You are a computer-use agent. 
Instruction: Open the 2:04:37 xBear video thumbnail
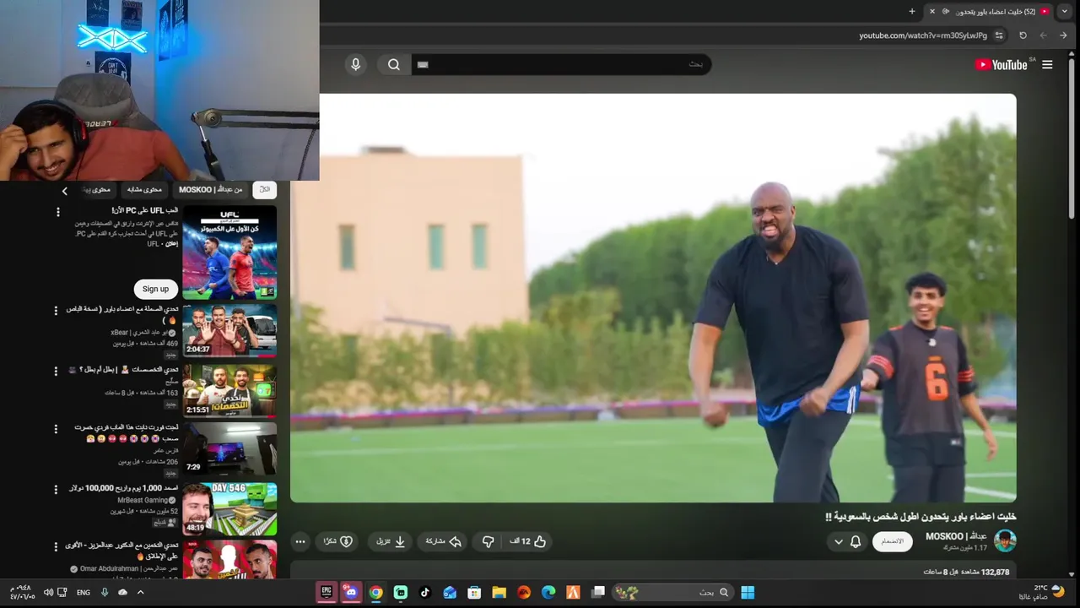pos(229,330)
